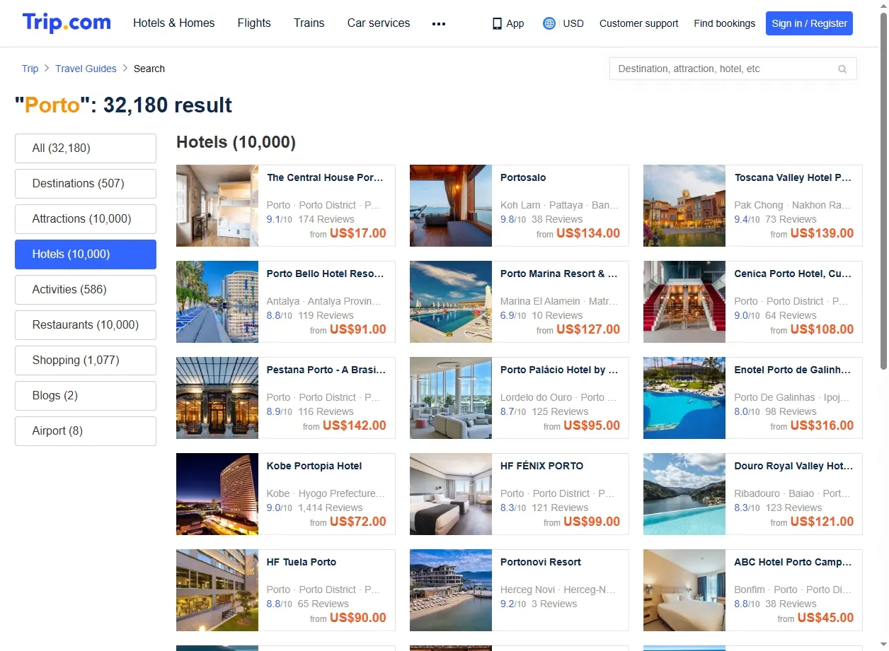Select Destinations (507) filter

(86, 184)
